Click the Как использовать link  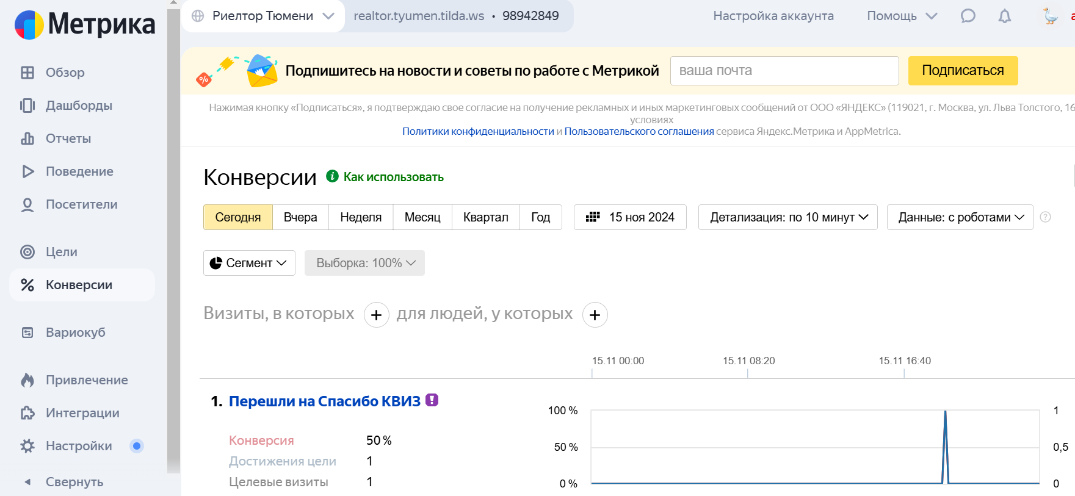tap(393, 177)
